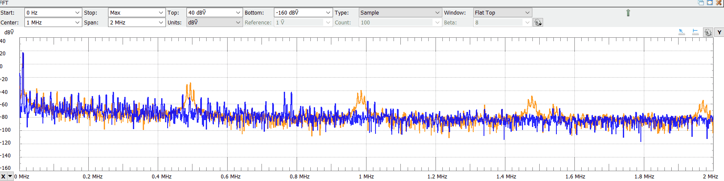The height and width of the screenshot is (181, 724).
Task: Open the plot settings gear above the chart
Action: tap(708, 32)
